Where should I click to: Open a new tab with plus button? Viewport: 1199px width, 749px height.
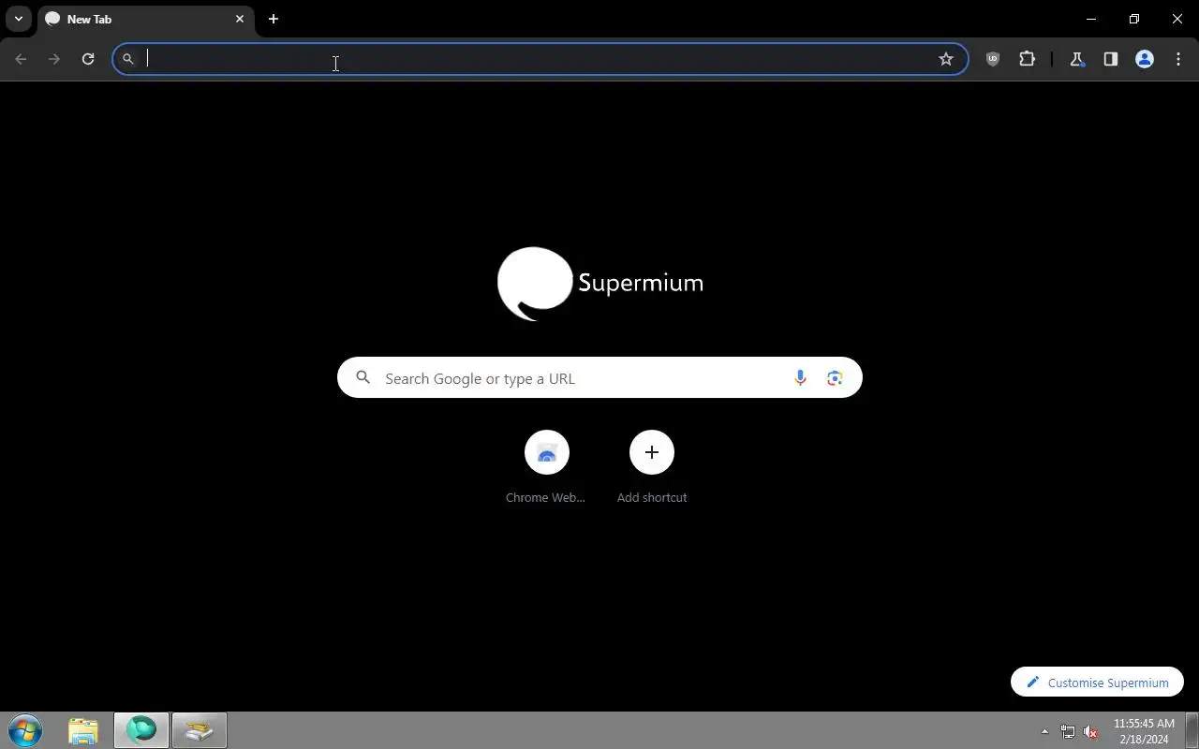274,19
